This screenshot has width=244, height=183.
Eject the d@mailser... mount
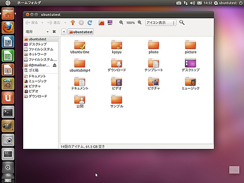(x=54, y=65)
